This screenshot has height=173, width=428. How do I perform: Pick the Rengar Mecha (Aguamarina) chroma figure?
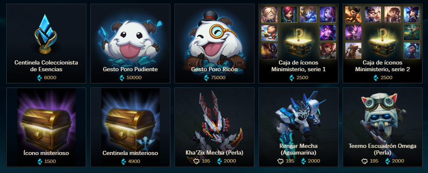tap(298, 117)
